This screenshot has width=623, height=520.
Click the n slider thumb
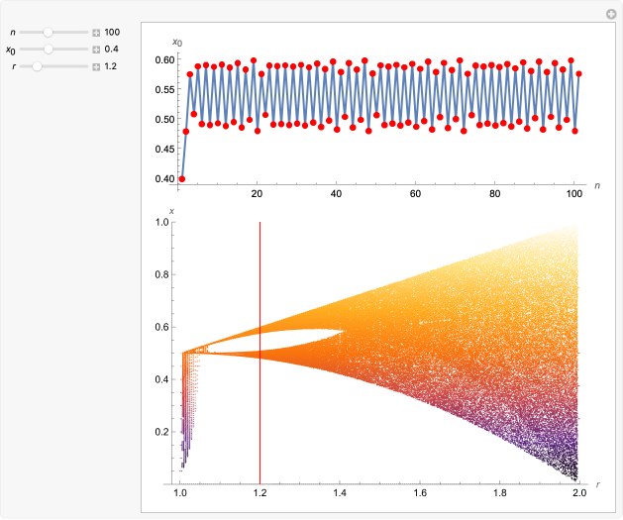pos(48,32)
